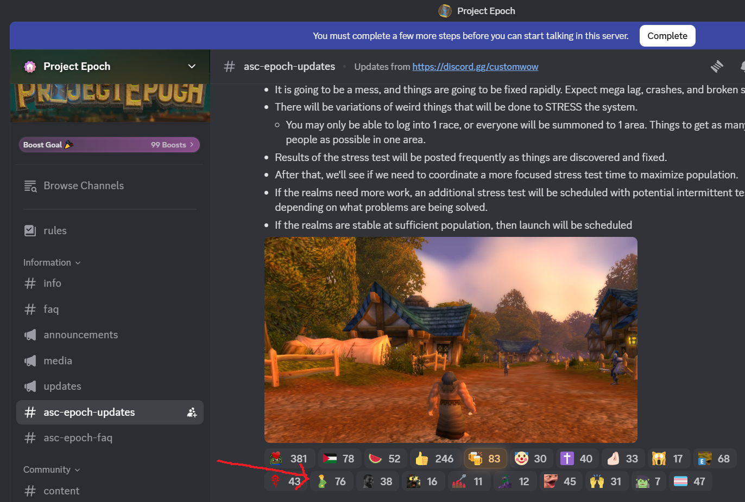745x502 pixels.
Task: Click the hash icon beside content
Action: [30, 491]
